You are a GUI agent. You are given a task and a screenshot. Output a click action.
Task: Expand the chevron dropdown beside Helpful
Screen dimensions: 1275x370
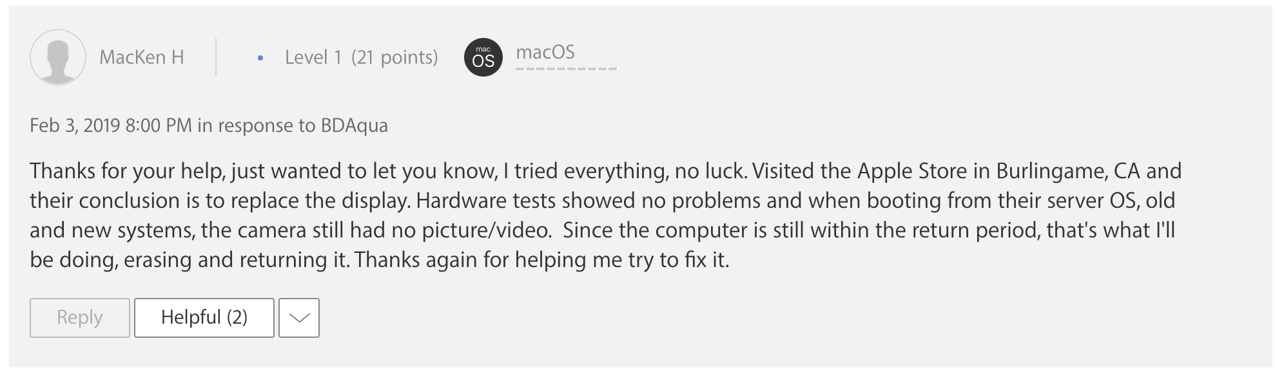(x=299, y=317)
